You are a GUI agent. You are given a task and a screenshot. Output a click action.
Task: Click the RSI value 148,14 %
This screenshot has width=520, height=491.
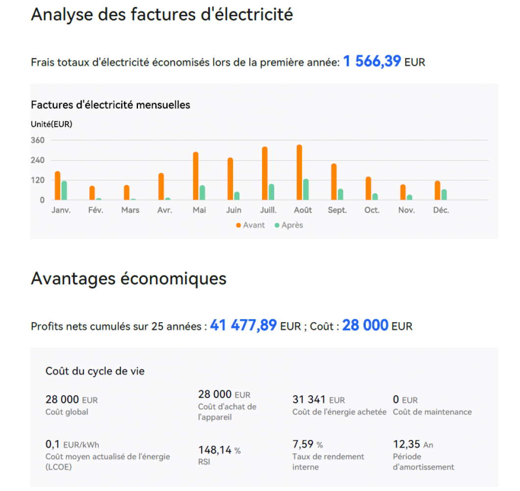click(x=219, y=450)
